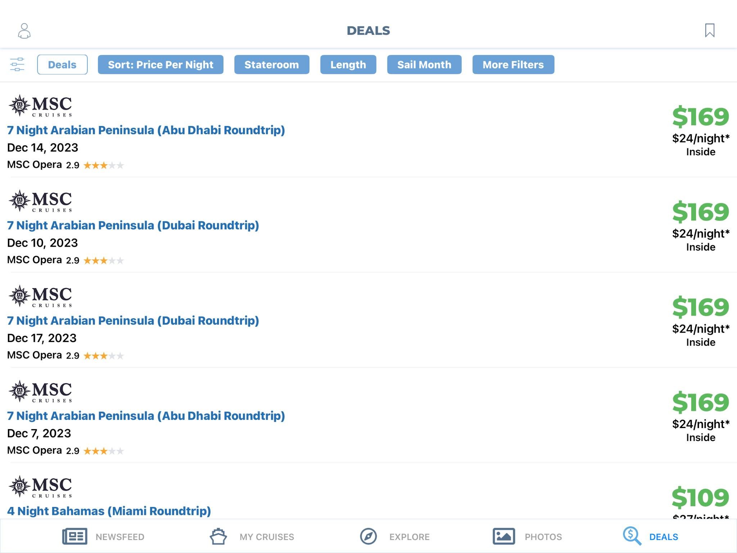Select the Deals filter chip
Viewport: 737px width, 553px height.
click(62, 64)
